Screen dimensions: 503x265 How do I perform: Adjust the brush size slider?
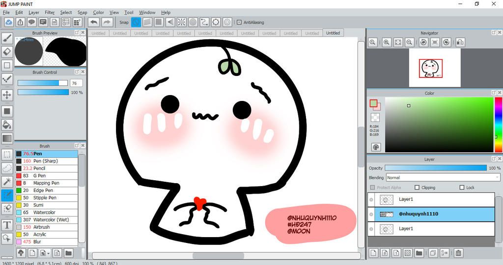(x=43, y=83)
